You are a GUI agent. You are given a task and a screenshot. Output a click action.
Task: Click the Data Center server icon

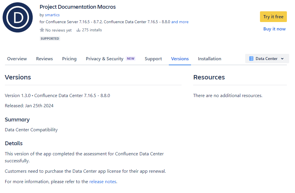pos(251,59)
